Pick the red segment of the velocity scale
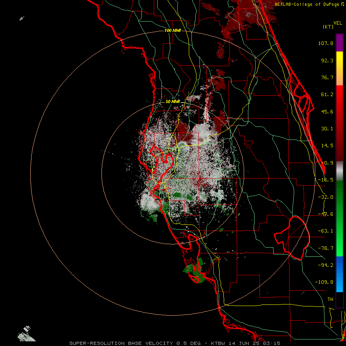This screenshot has width=346, height=346. point(339,123)
